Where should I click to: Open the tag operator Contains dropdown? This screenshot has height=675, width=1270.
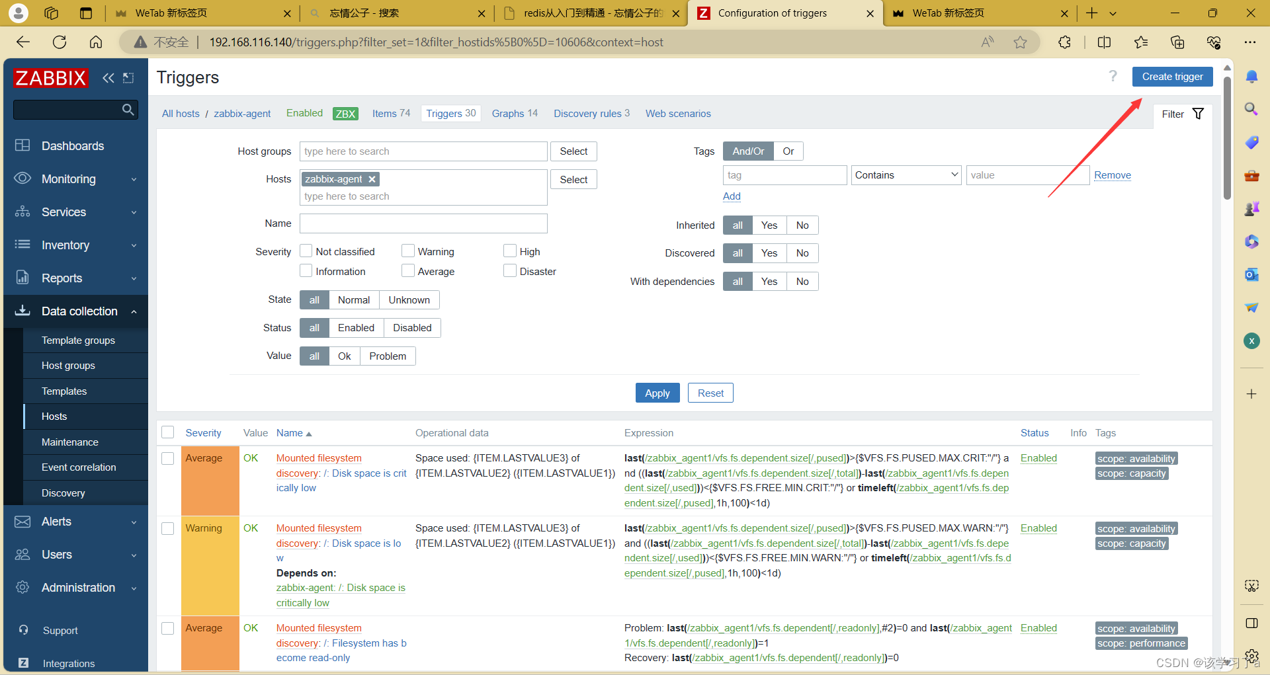[x=906, y=175]
